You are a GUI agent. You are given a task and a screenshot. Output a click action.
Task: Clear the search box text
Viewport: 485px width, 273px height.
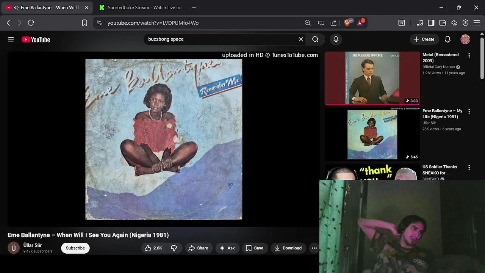pos(301,39)
